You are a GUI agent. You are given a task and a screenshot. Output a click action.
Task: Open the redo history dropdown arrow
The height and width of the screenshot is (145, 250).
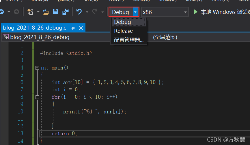pos(102,12)
